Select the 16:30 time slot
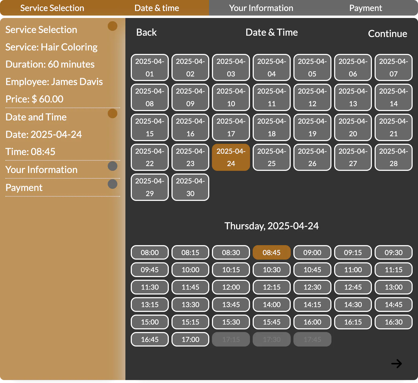The height and width of the screenshot is (383, 418). pos(394,322)
